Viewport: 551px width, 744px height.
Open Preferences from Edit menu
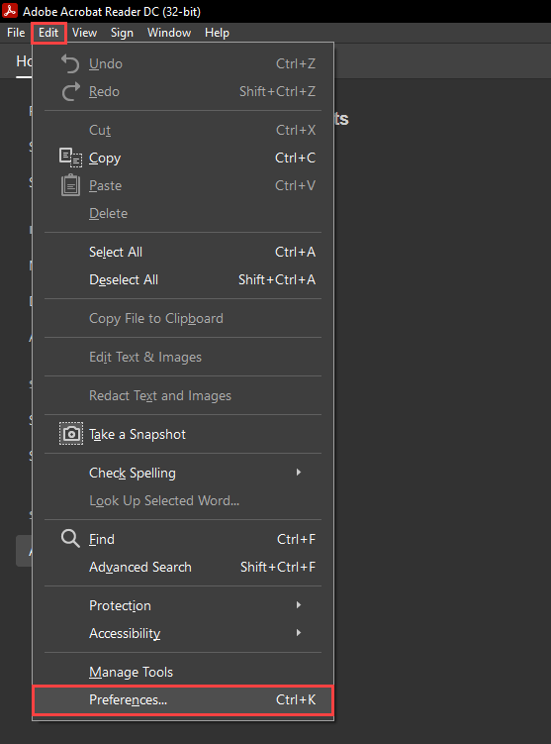point(183,699)
